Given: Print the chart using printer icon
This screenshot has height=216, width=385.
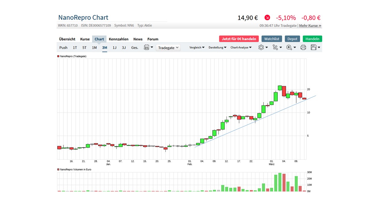Looking at the screenshot, I should (303, 47).
